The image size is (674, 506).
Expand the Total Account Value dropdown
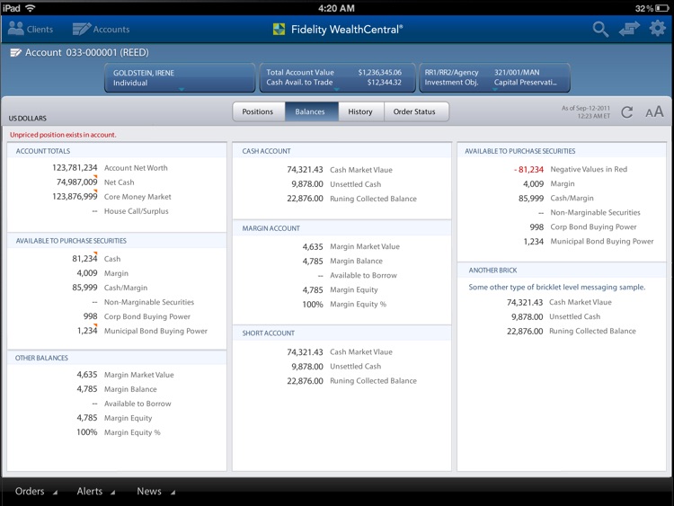337,78
